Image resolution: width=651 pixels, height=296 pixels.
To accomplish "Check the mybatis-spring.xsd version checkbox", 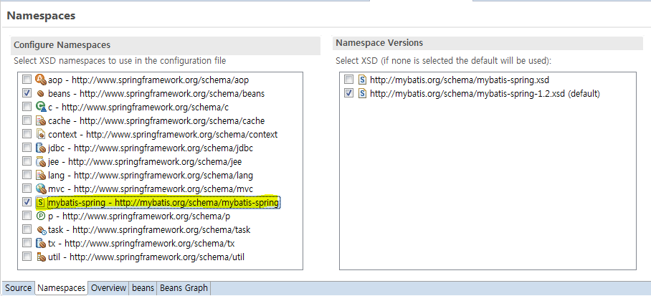I will click(x=349, y=80).
